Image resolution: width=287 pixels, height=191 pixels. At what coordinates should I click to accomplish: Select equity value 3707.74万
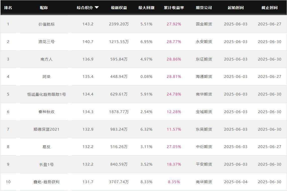point(119,182)
